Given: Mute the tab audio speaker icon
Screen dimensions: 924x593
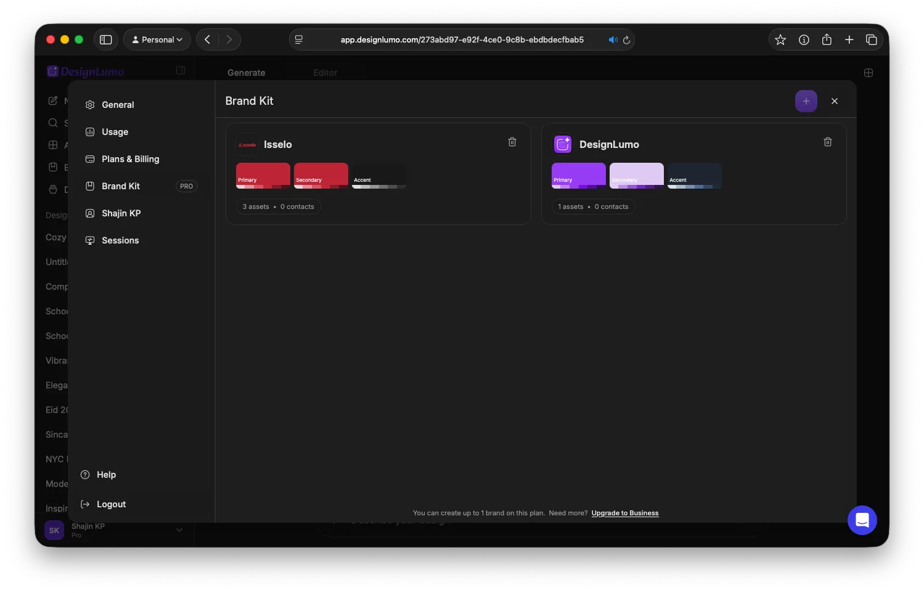Looking at the screenshot, I should [x=613, y=39].
